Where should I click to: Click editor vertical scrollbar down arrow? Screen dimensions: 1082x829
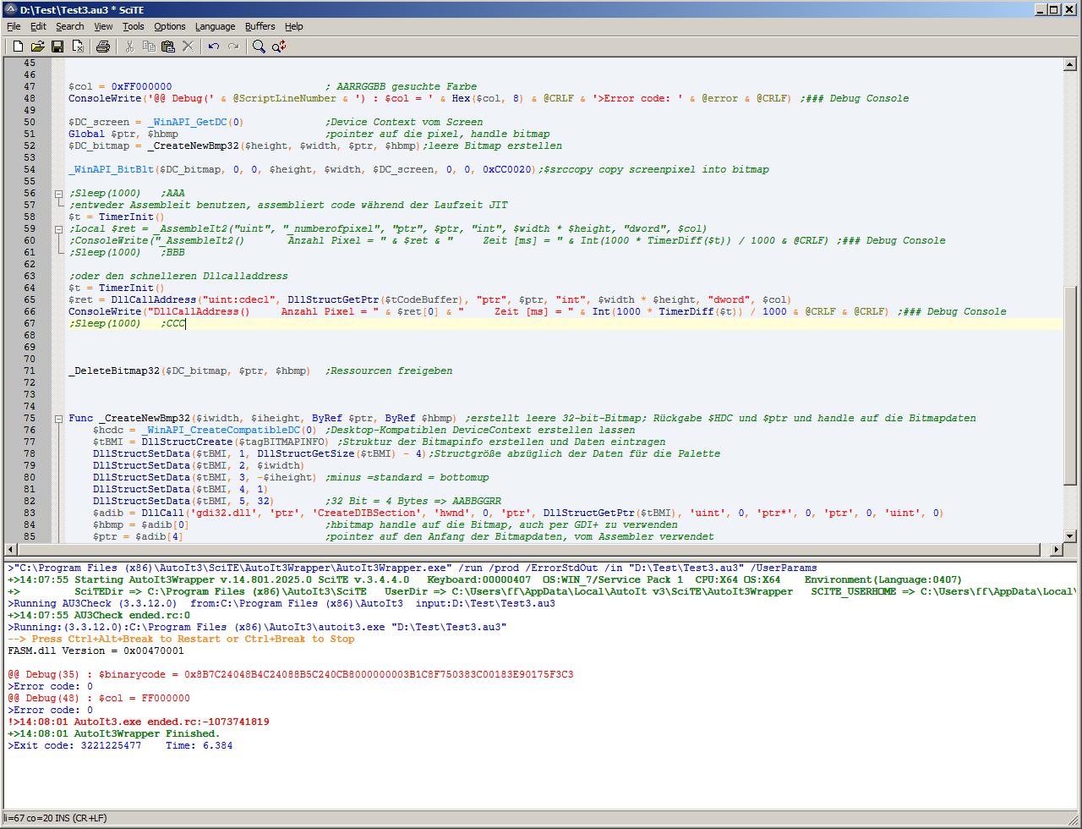(x=1069, y=535)
